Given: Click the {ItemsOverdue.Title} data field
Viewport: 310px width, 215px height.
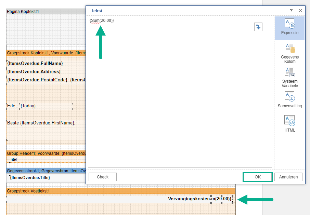Looking at the screenshot, I should click(x=30, y=178).
